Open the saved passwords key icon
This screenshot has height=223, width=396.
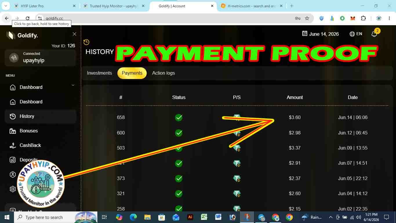298,18
